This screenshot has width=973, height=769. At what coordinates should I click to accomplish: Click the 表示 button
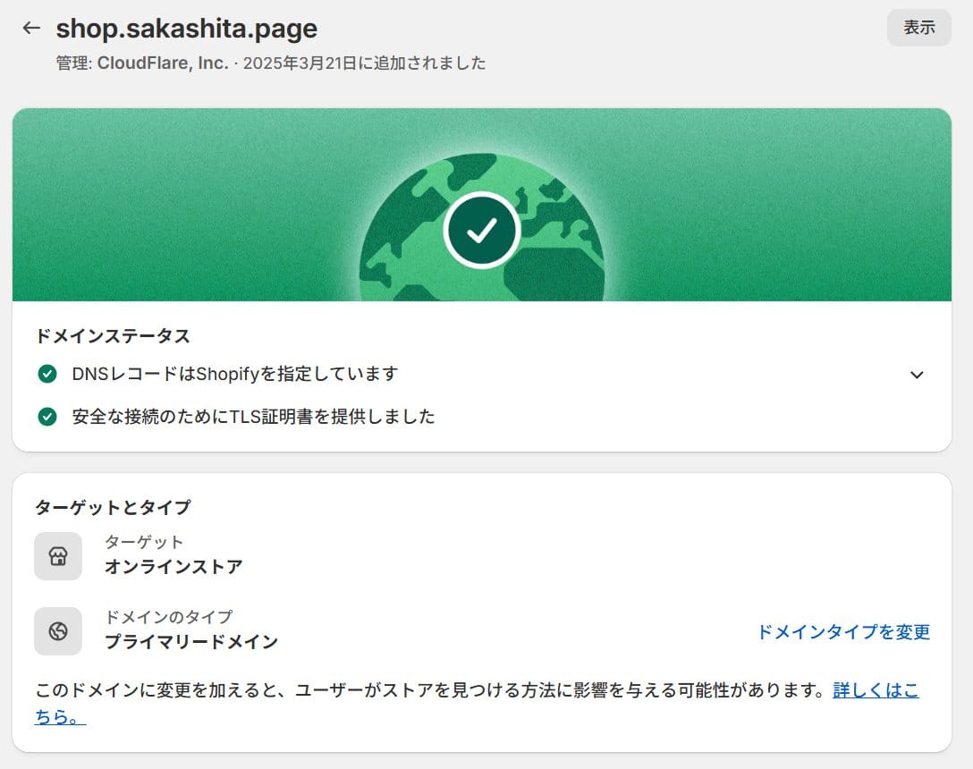tap(919, 28)
